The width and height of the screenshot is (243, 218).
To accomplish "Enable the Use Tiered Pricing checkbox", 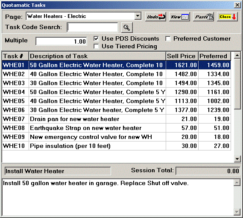I will [96, 47].
